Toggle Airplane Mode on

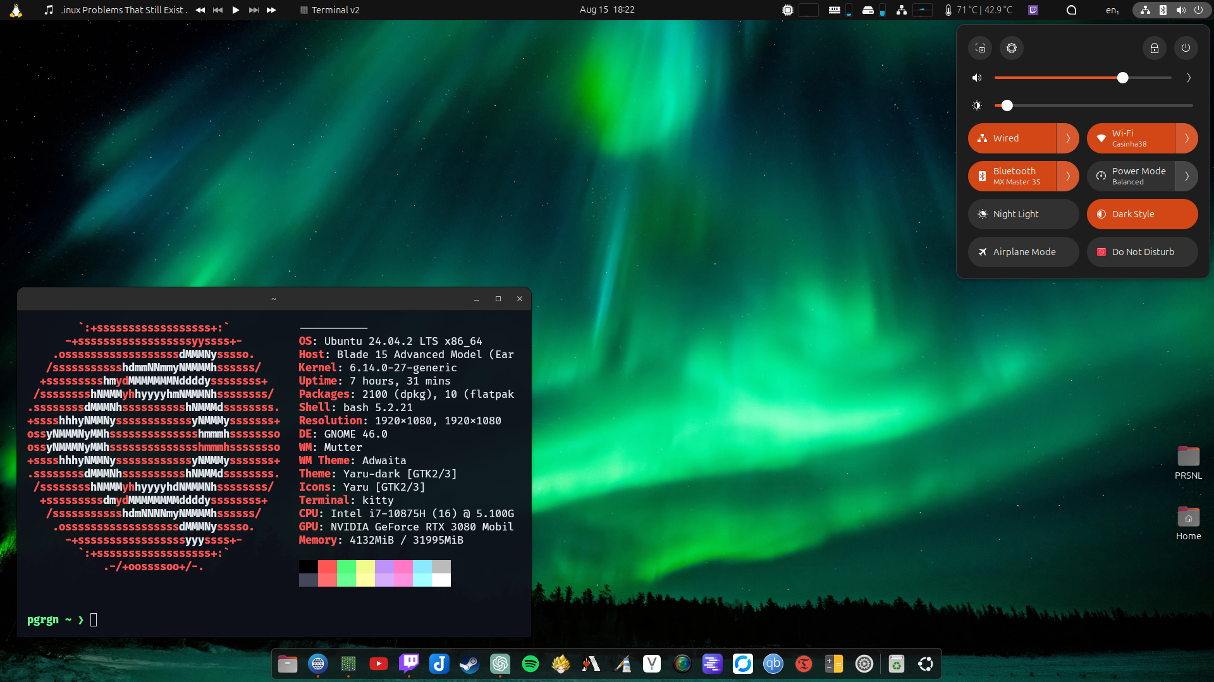tap(1022, 251)
